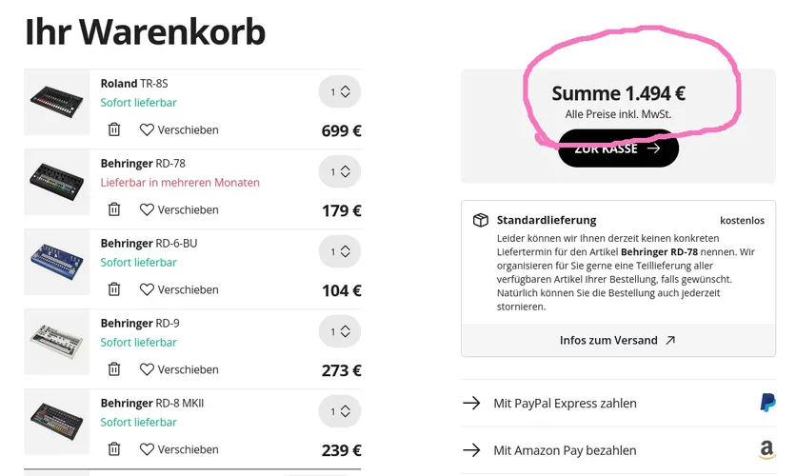Screen dimensions: 796x476
Task: Click trash icon for Behringer RD-6-BU
Action: pos(114,289)
